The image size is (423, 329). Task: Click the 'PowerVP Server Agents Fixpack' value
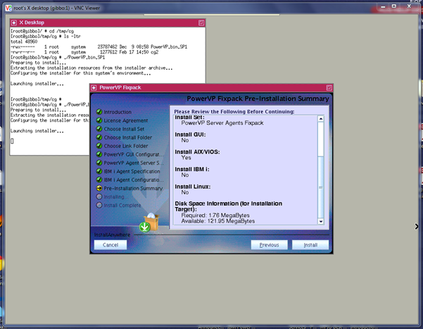(x=222, y=123)
